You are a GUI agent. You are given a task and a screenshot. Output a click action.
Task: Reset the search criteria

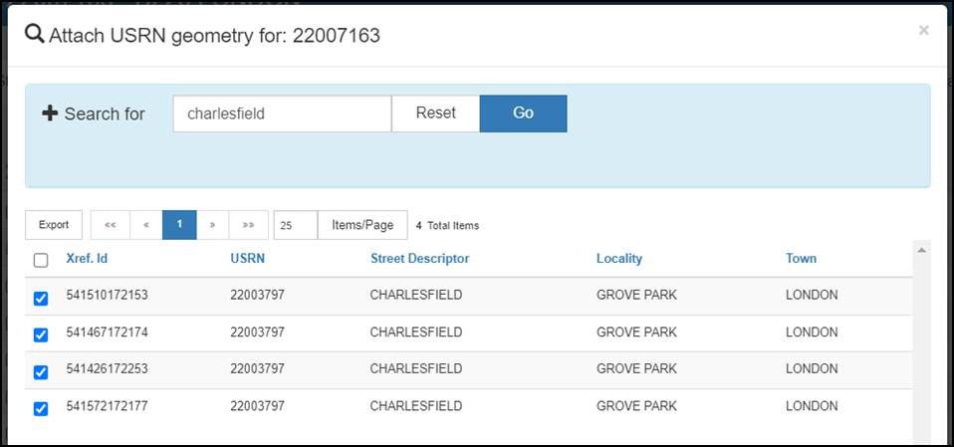435,113
